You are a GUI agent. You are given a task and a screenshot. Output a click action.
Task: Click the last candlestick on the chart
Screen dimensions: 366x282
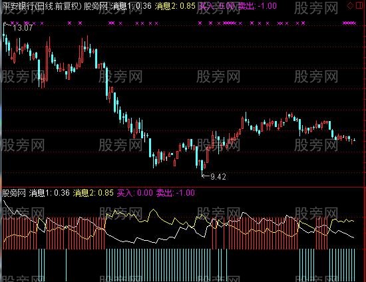point(355,140)
